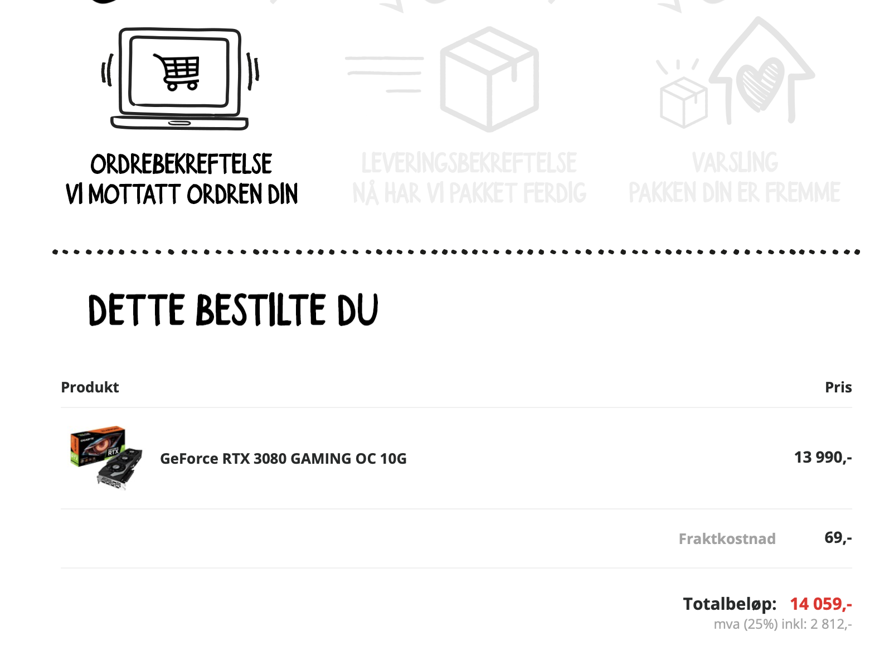Click the house with heart icon
Viewport: 894px width, 670px height.
[761, 71]
